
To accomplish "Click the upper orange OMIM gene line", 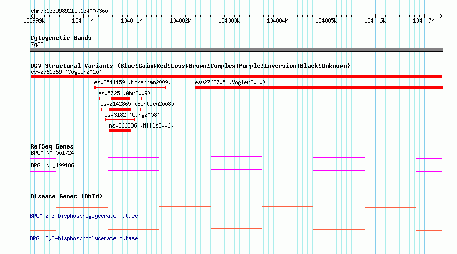I will [x=236, y=207].
